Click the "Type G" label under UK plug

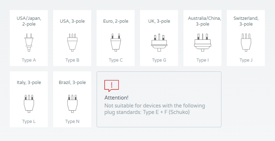(x=159, y=60)
